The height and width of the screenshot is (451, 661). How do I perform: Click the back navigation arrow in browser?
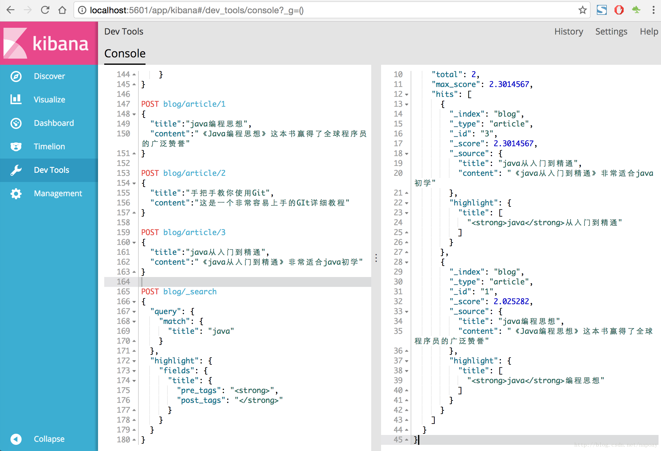(11, 10)
